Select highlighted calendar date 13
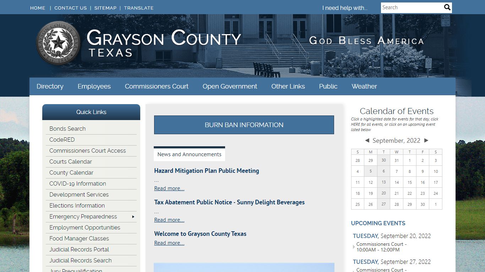 click(x=383, y=182)
